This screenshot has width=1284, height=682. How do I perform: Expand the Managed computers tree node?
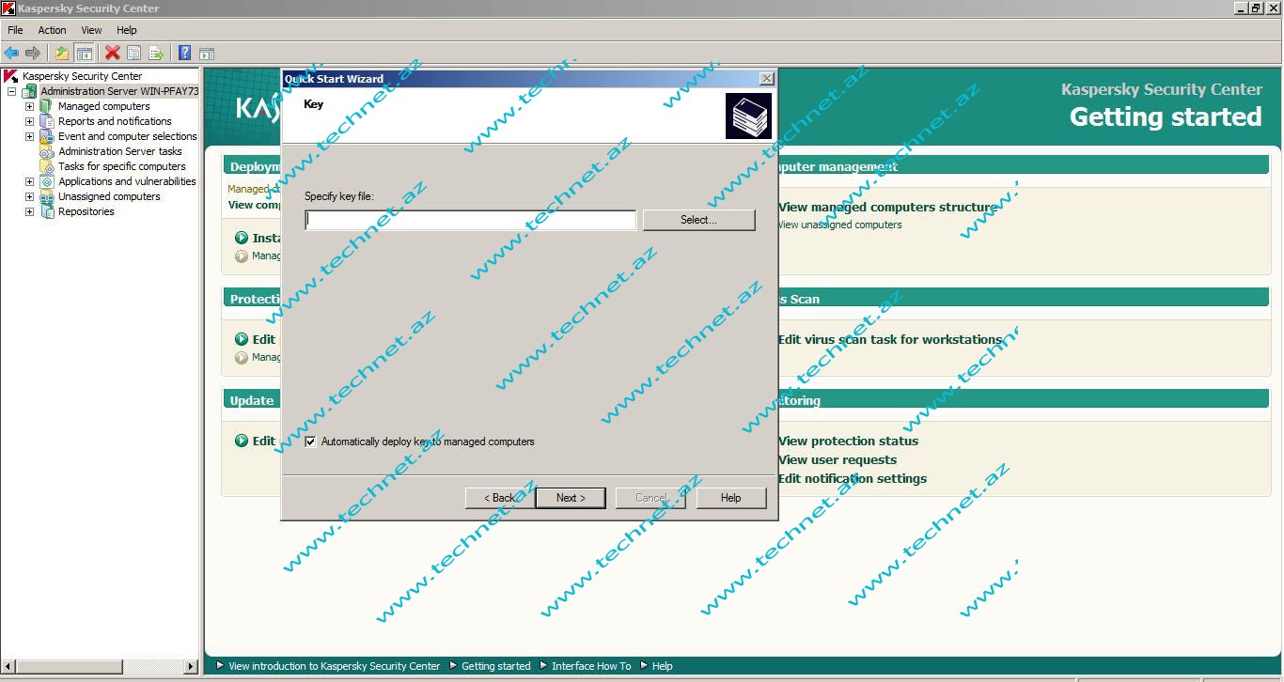pos(29,106)
